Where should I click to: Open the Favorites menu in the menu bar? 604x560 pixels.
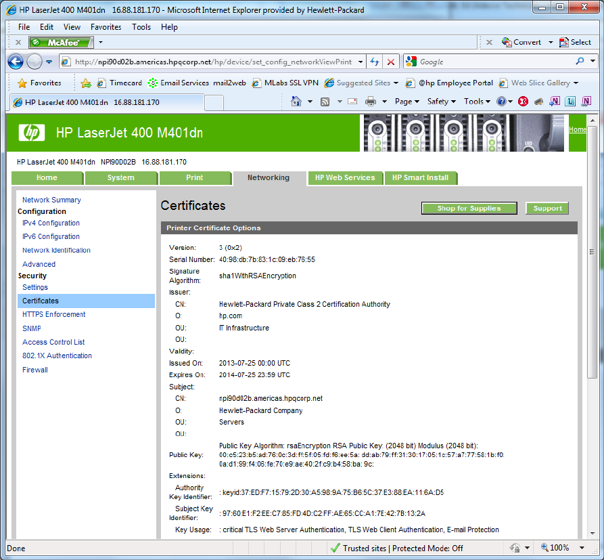pos(106,27)
